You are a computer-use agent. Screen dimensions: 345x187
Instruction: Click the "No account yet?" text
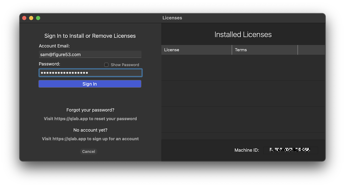[x=90, y=130]
